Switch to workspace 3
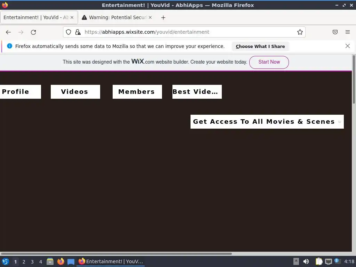The image size is (356, 267). coord(32,262)
